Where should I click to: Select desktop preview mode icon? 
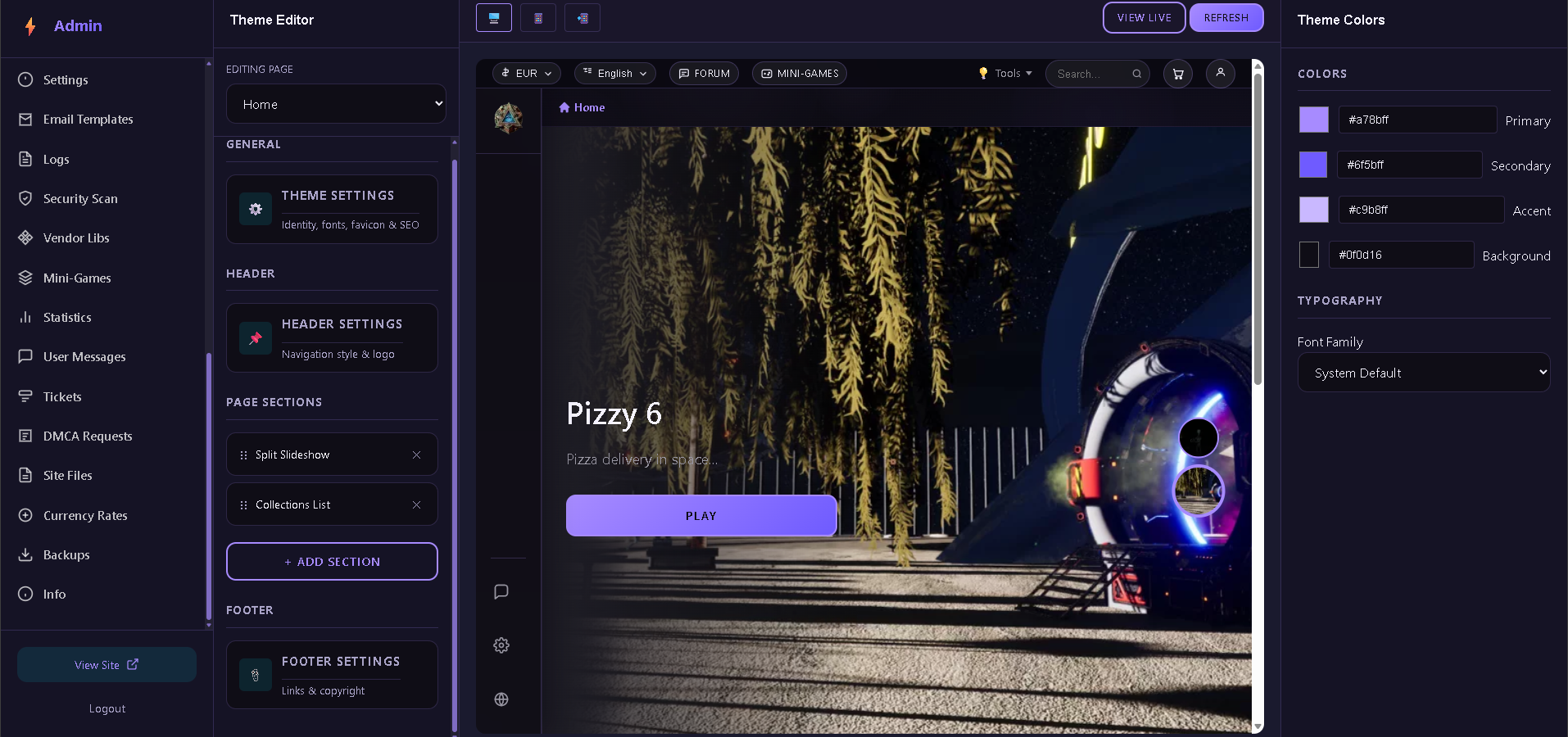(x=494, y=17)
